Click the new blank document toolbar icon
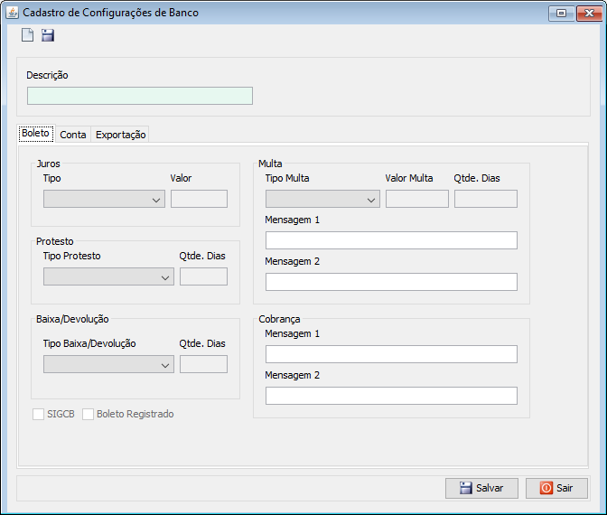The height and width of the screenshot is (515, 607). tap(27, 35)
